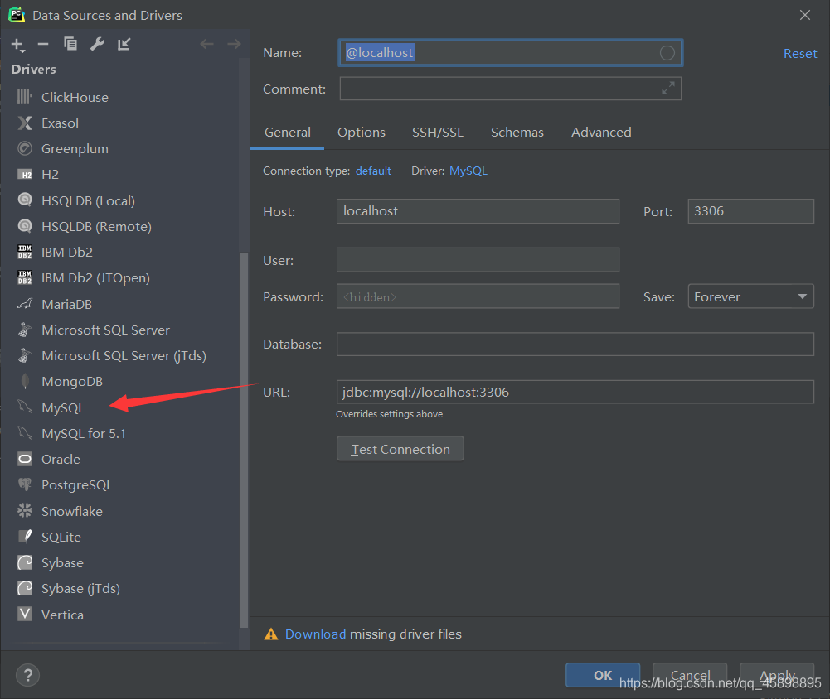This screenshot has height=699, width=830.
Task: Click the Remove minus icon in toolbar
Action: point(43,45)
